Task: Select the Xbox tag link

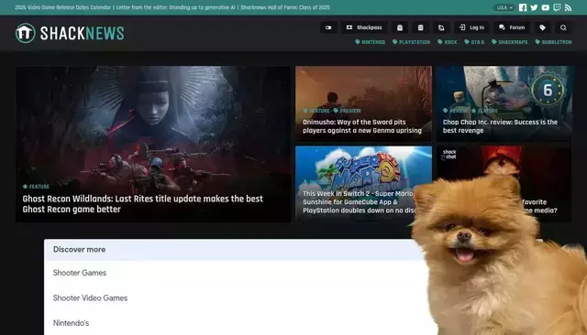Action: coord(448,42)
